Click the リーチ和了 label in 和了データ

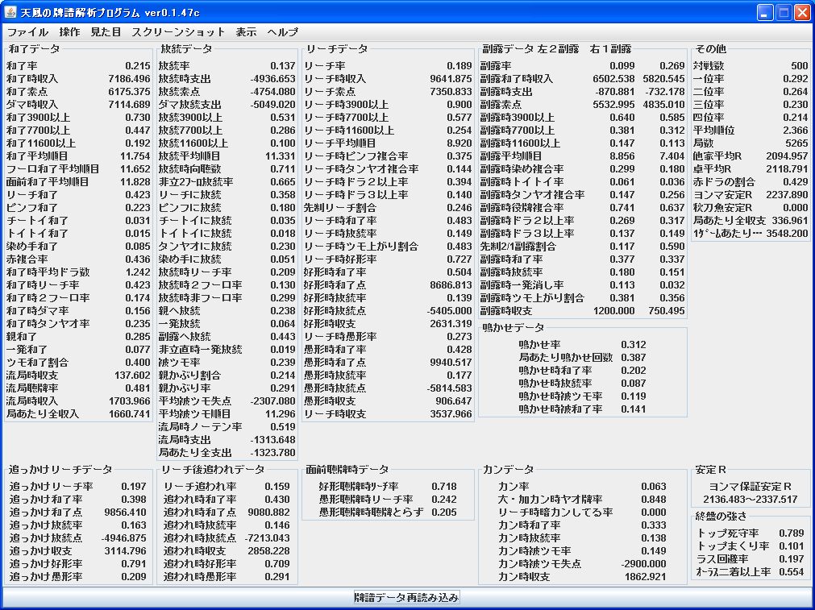pyautogui.click(x=31, y=195)
